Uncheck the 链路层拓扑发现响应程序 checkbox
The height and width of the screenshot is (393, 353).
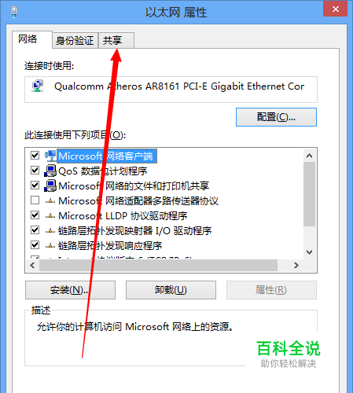[35, 245]
